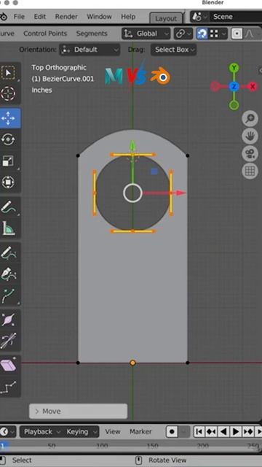262x467 pixels.
Task: Select the Tilt tool
Action: click(8, 341)
